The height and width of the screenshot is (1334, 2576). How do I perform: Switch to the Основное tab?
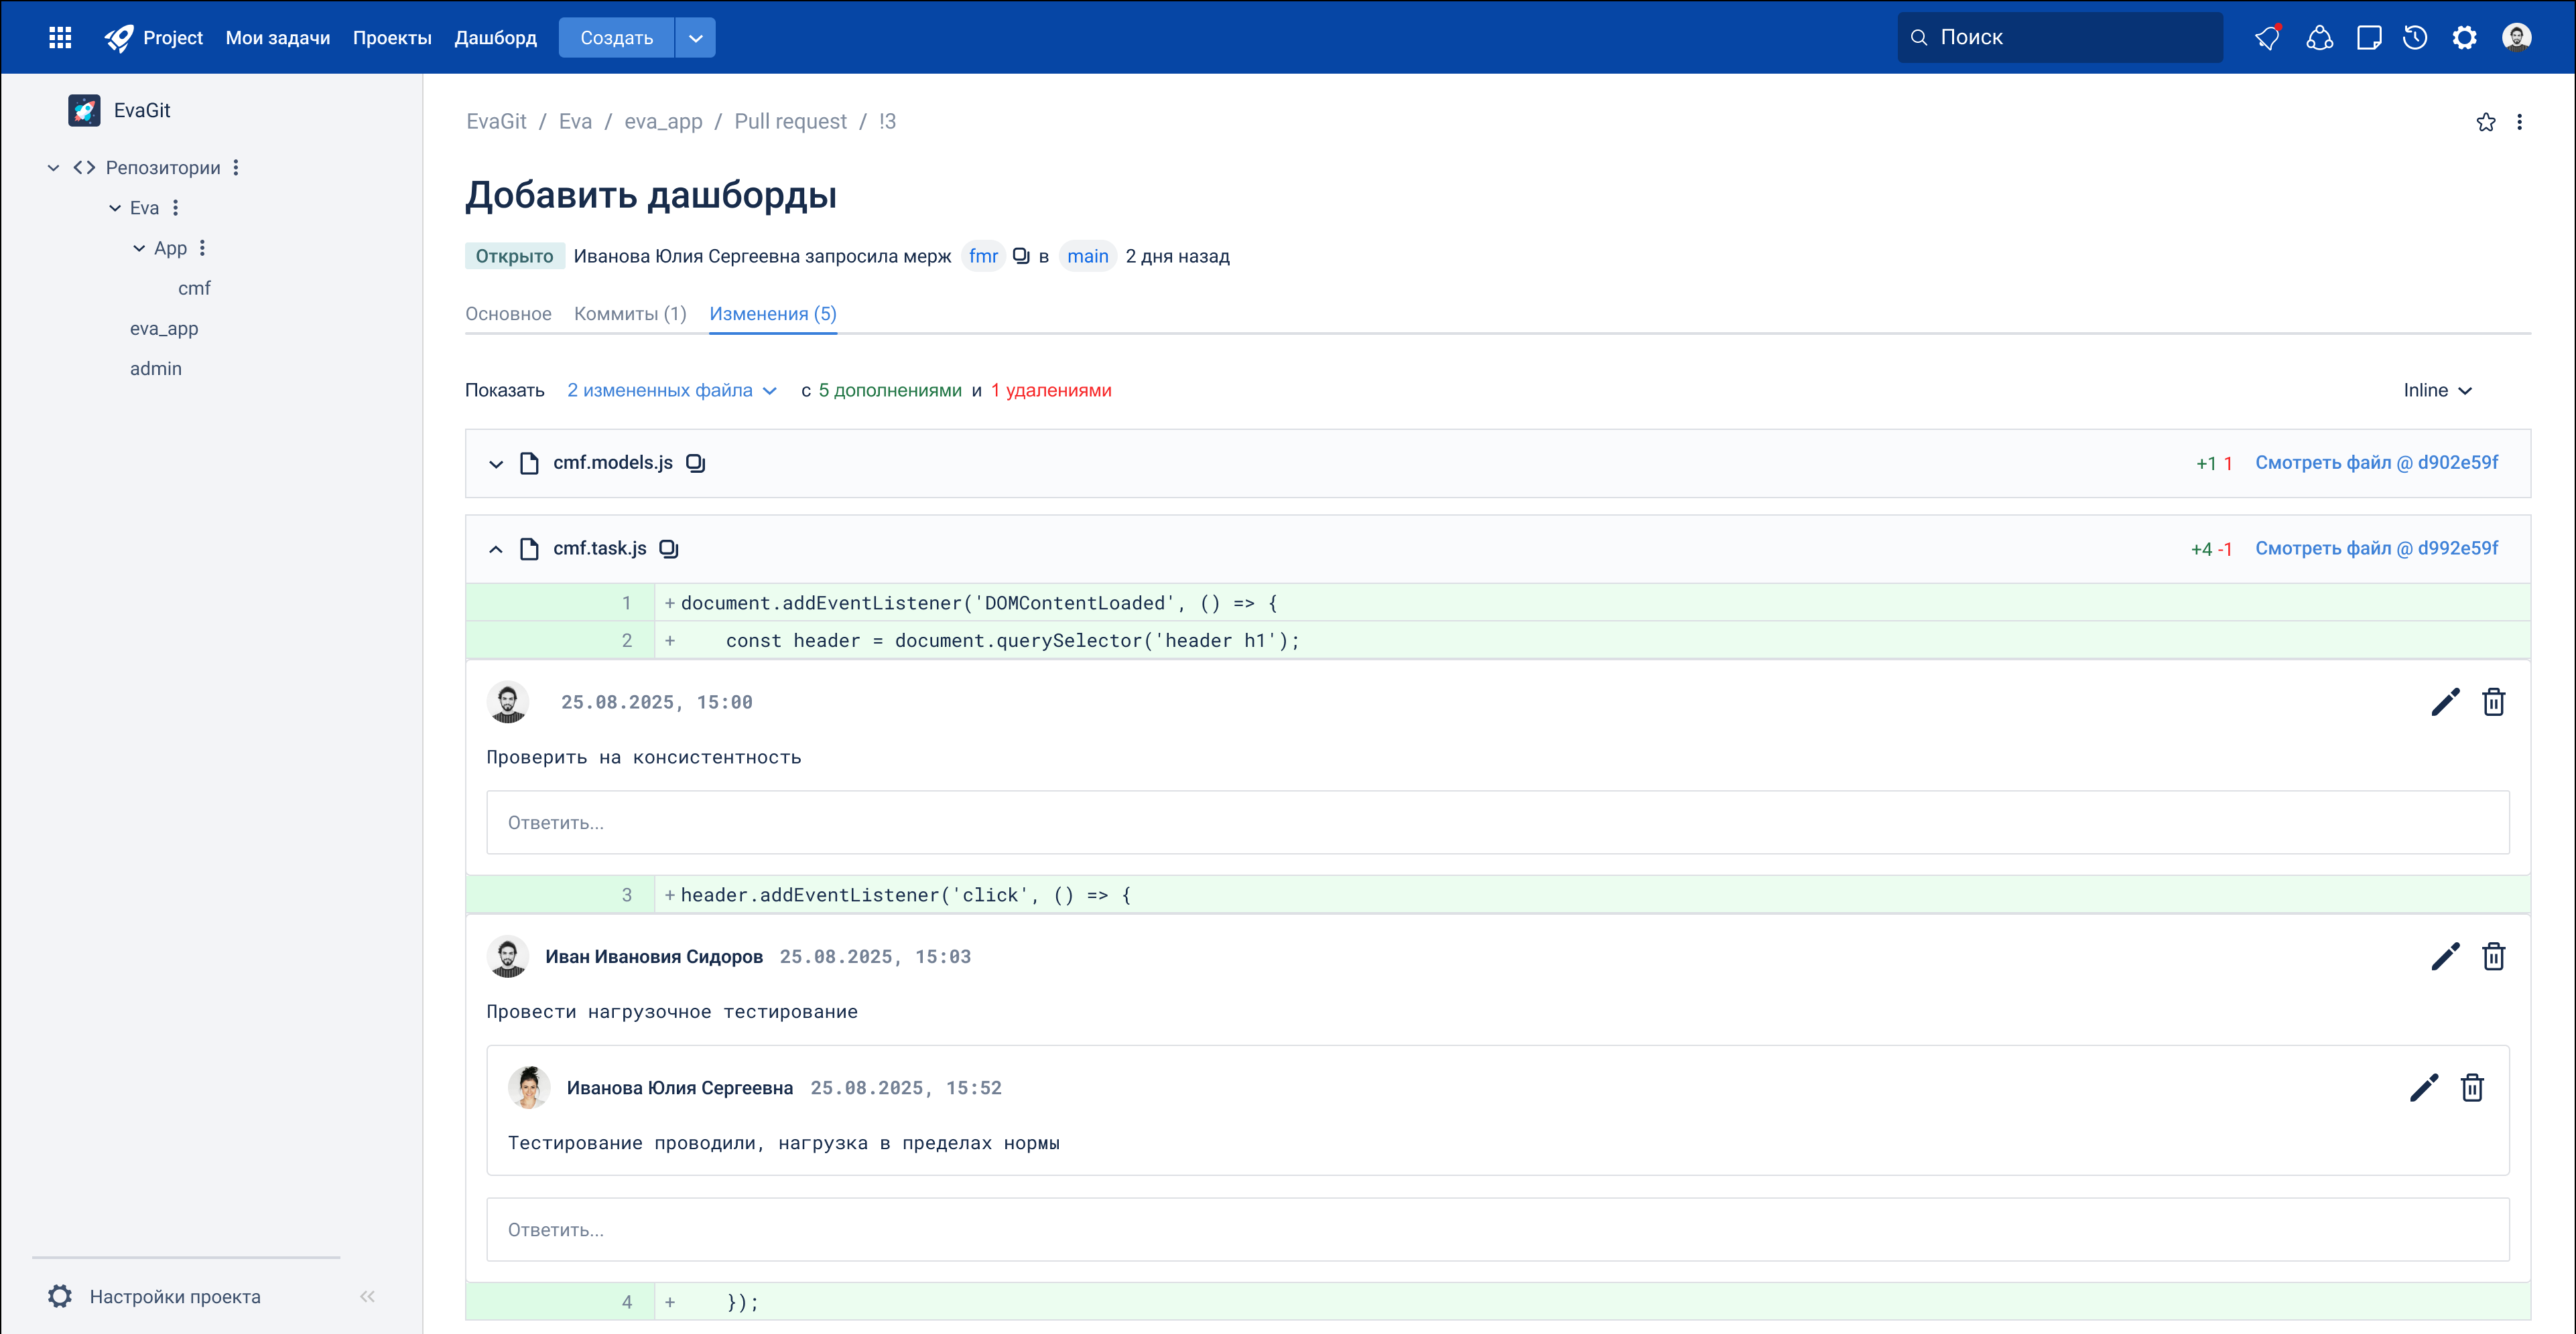(508, 314)
